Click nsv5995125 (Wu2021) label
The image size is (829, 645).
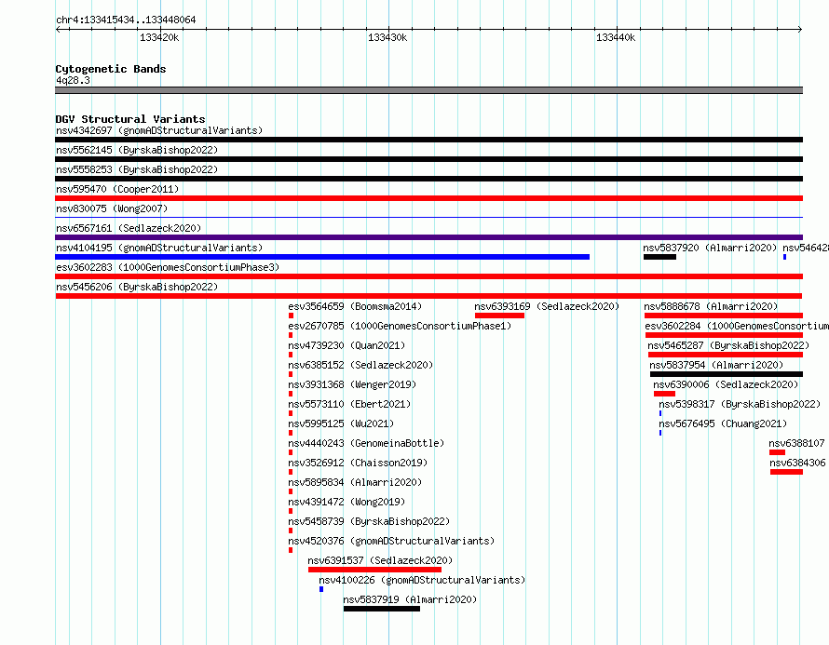[x=341, y=423]
